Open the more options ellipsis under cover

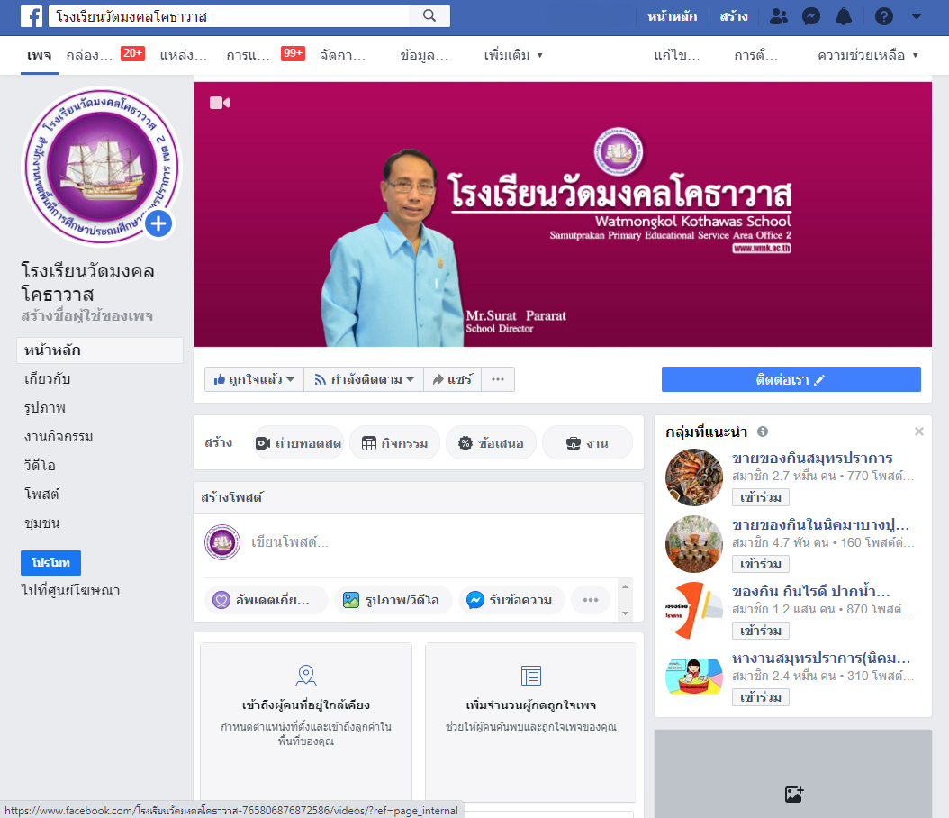coord(498,379)
